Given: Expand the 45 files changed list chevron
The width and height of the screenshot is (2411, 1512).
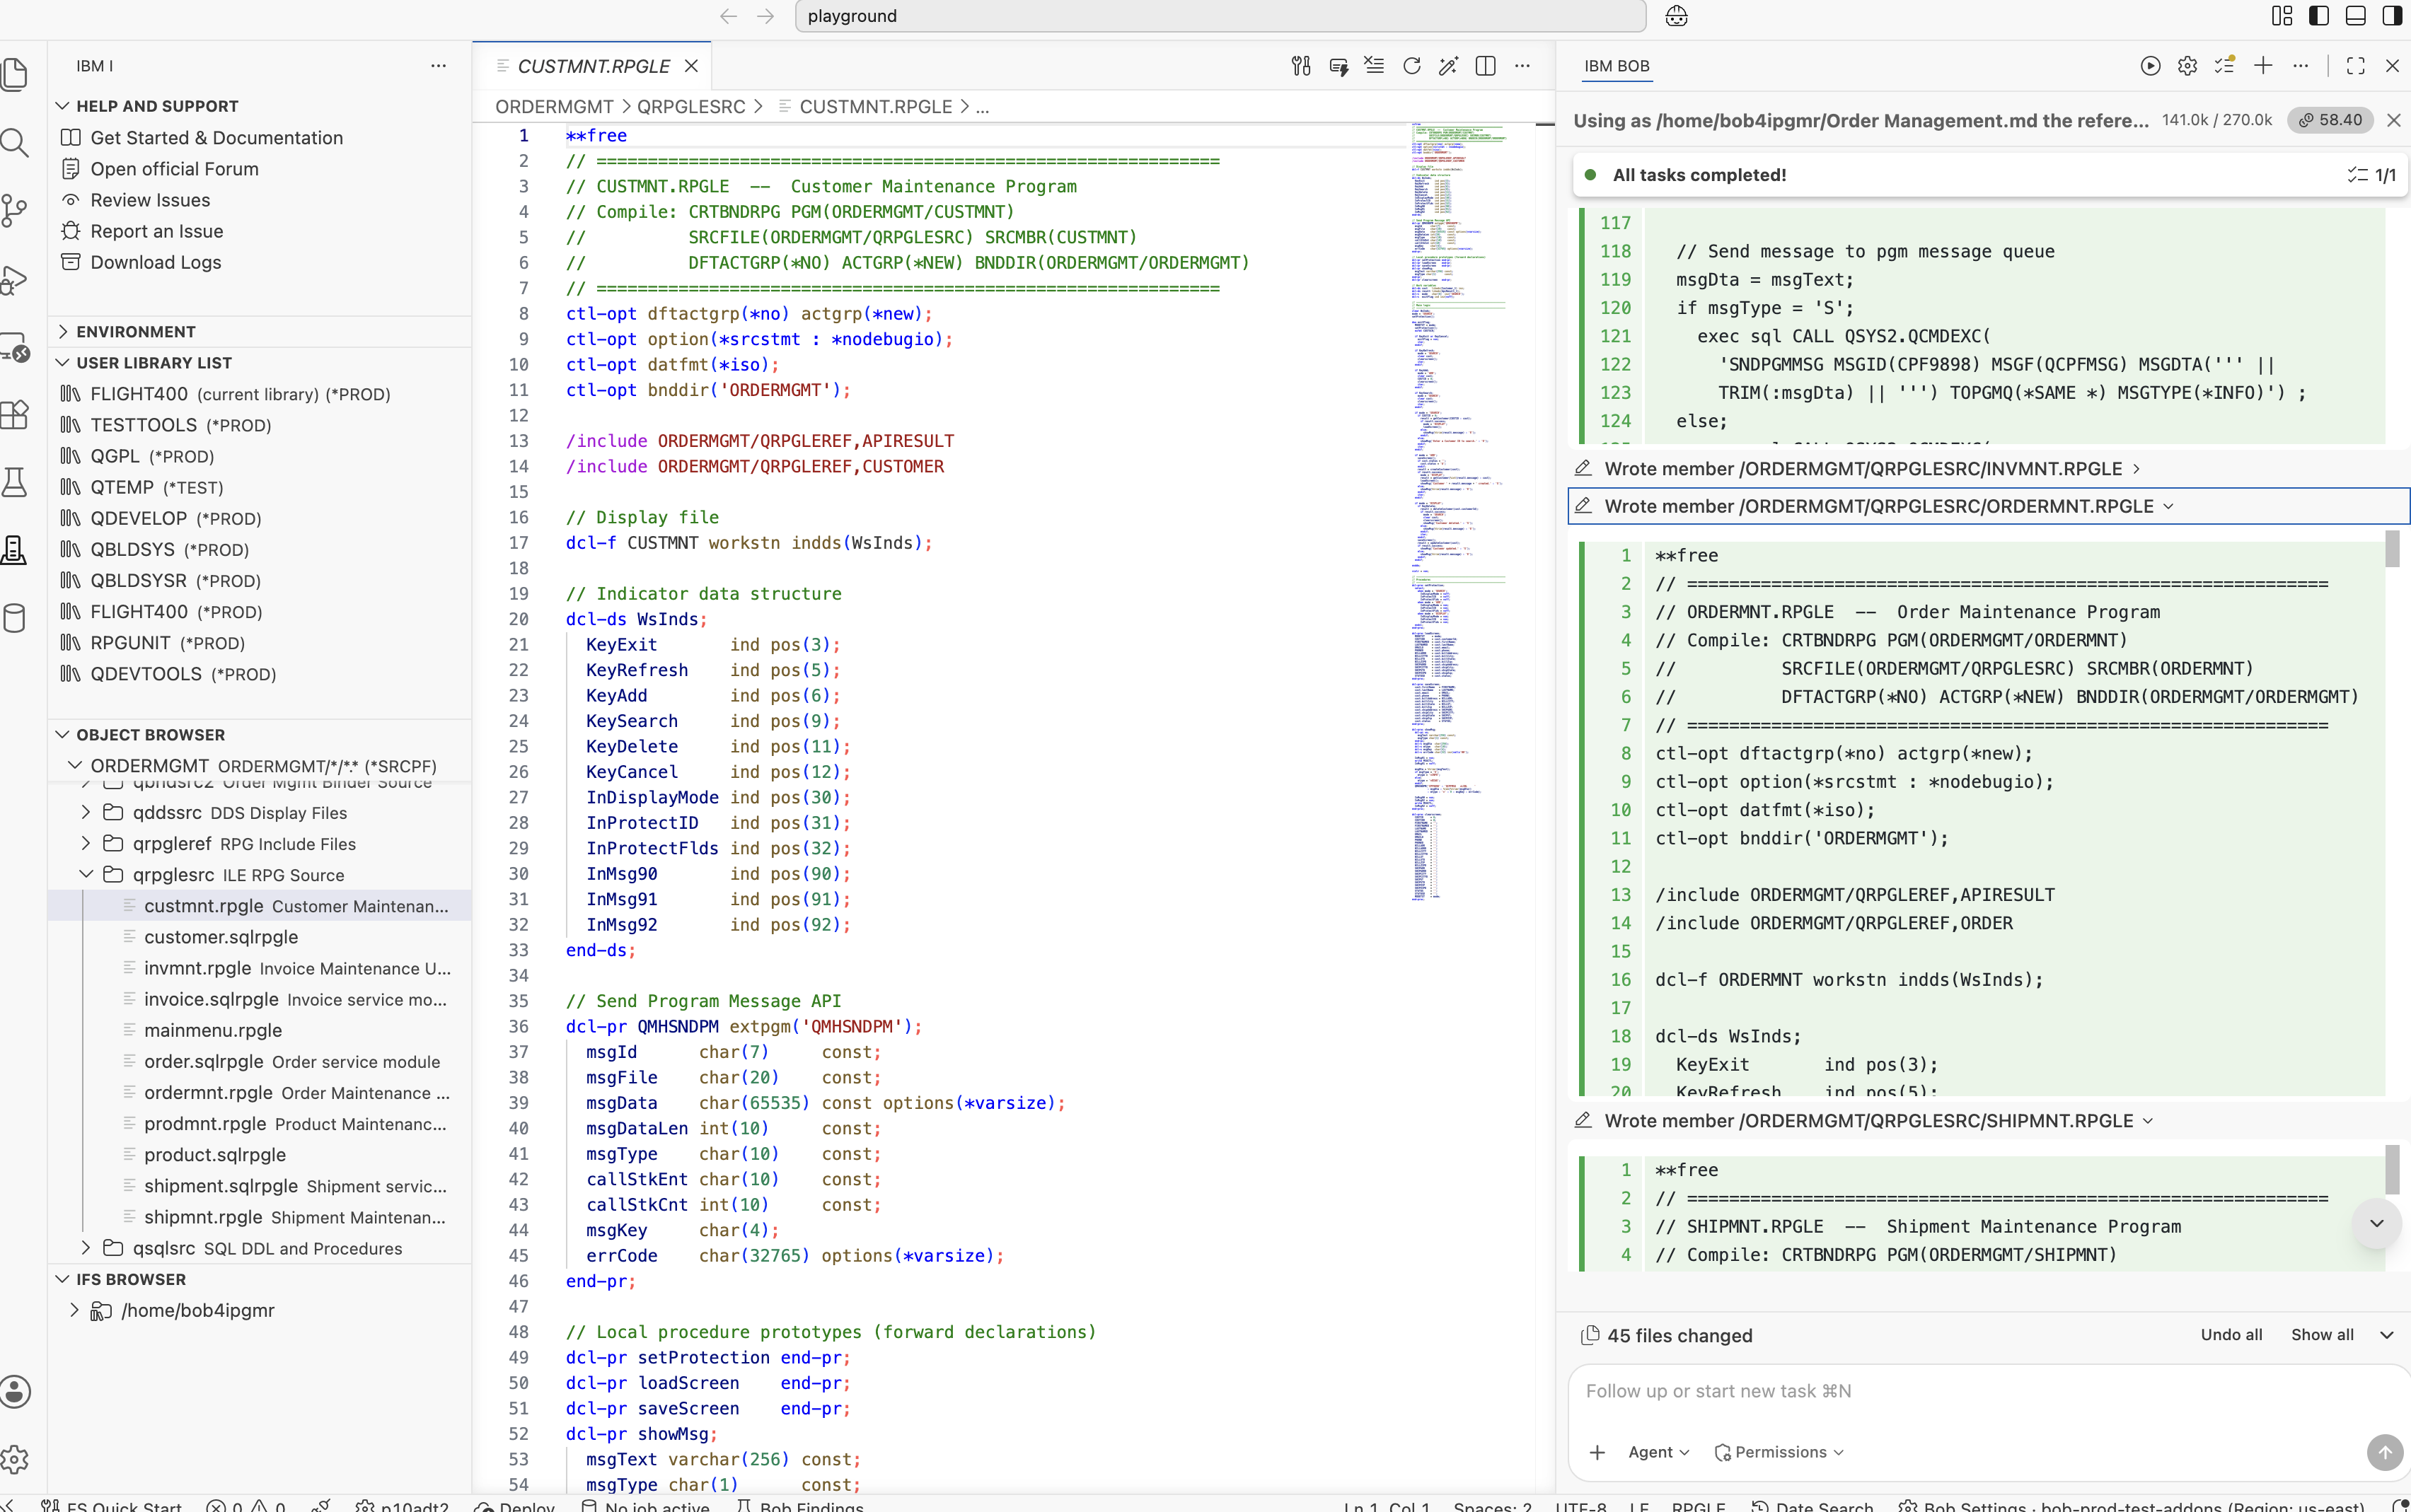Looking at the screenshot, I should (x=2387, y=1335).
